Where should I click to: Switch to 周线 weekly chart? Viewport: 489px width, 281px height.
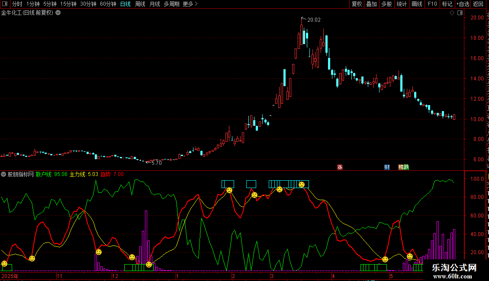(x=140, y=4)
